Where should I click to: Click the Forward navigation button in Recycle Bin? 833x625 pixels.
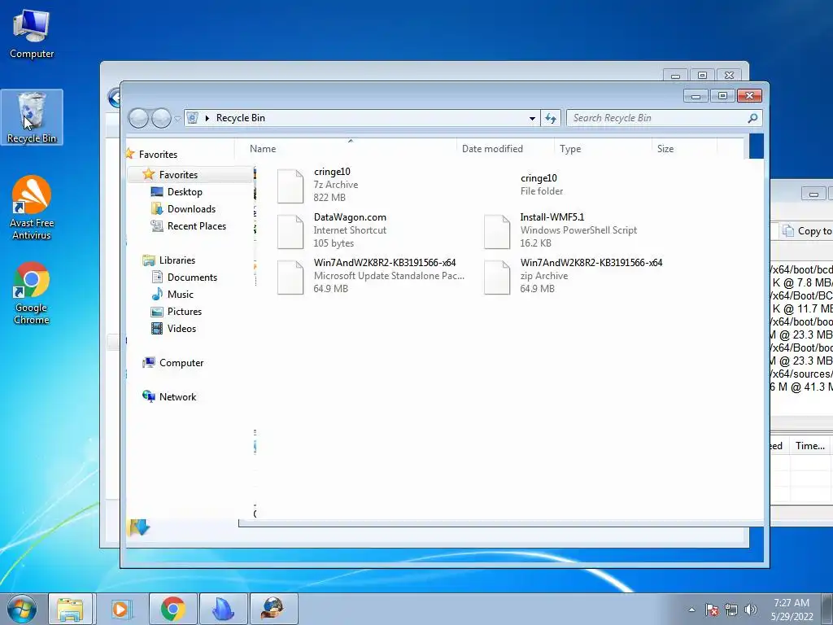click(161, 118)
